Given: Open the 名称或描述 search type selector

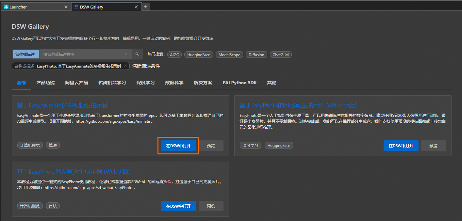Looking at the screenshot, I should tap(25, 54).
